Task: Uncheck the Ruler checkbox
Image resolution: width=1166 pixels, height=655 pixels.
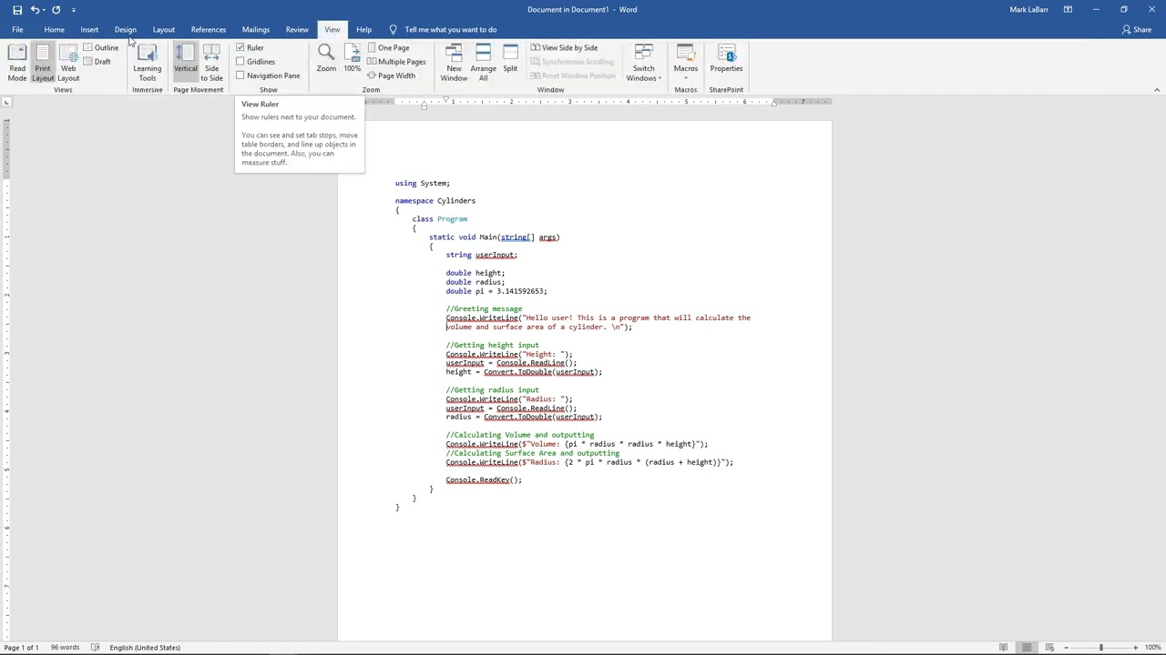Action: (240, 47)
